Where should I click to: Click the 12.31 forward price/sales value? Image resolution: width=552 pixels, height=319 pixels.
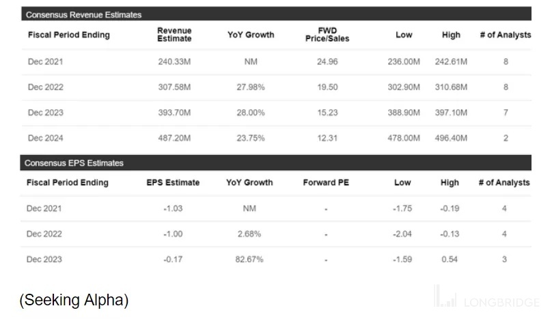pos(327,138)
